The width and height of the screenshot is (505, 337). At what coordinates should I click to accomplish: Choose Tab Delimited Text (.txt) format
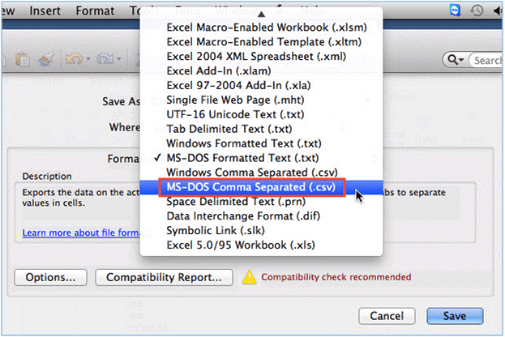pyautogui.click(x=218, y=129)
